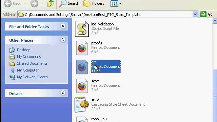Click the Back navigation arrow
Image resolution: width=217 pixels, height=122 pixels.
pos(7,3)
